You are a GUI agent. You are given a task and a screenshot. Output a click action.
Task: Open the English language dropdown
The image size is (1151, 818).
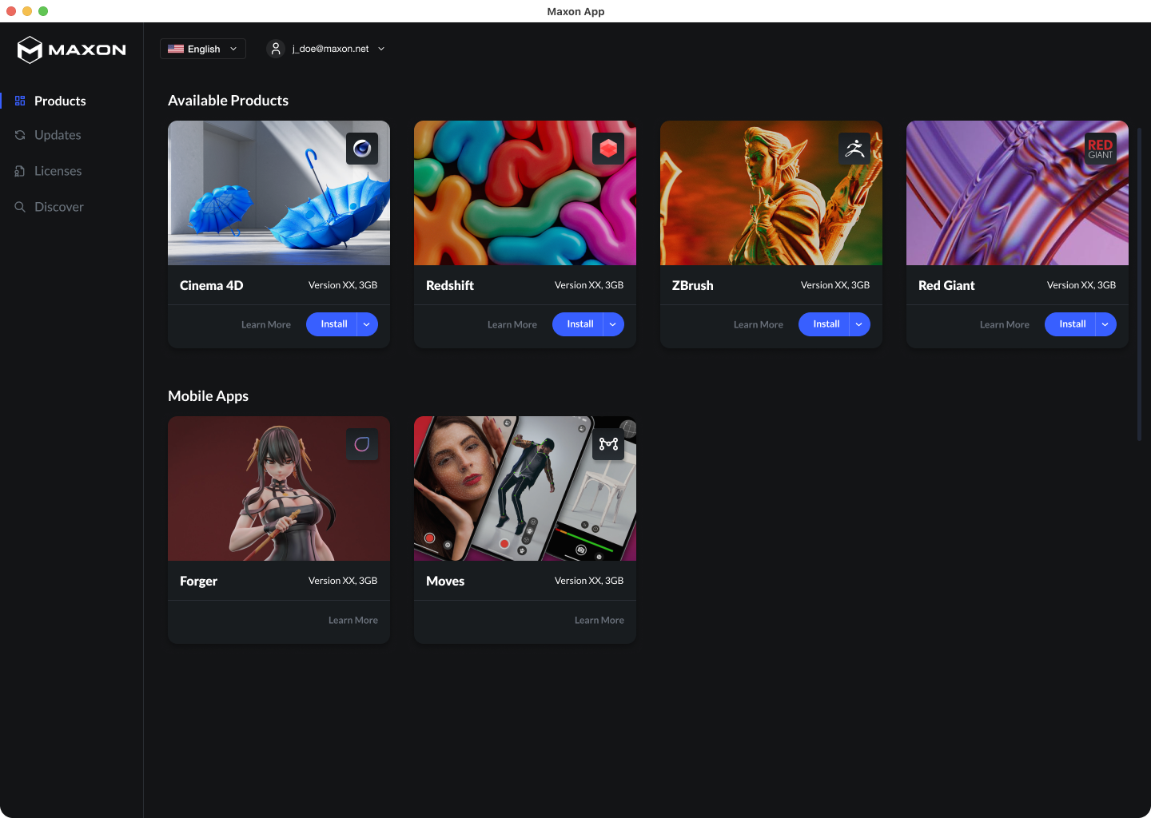click(x=203, y=49)
